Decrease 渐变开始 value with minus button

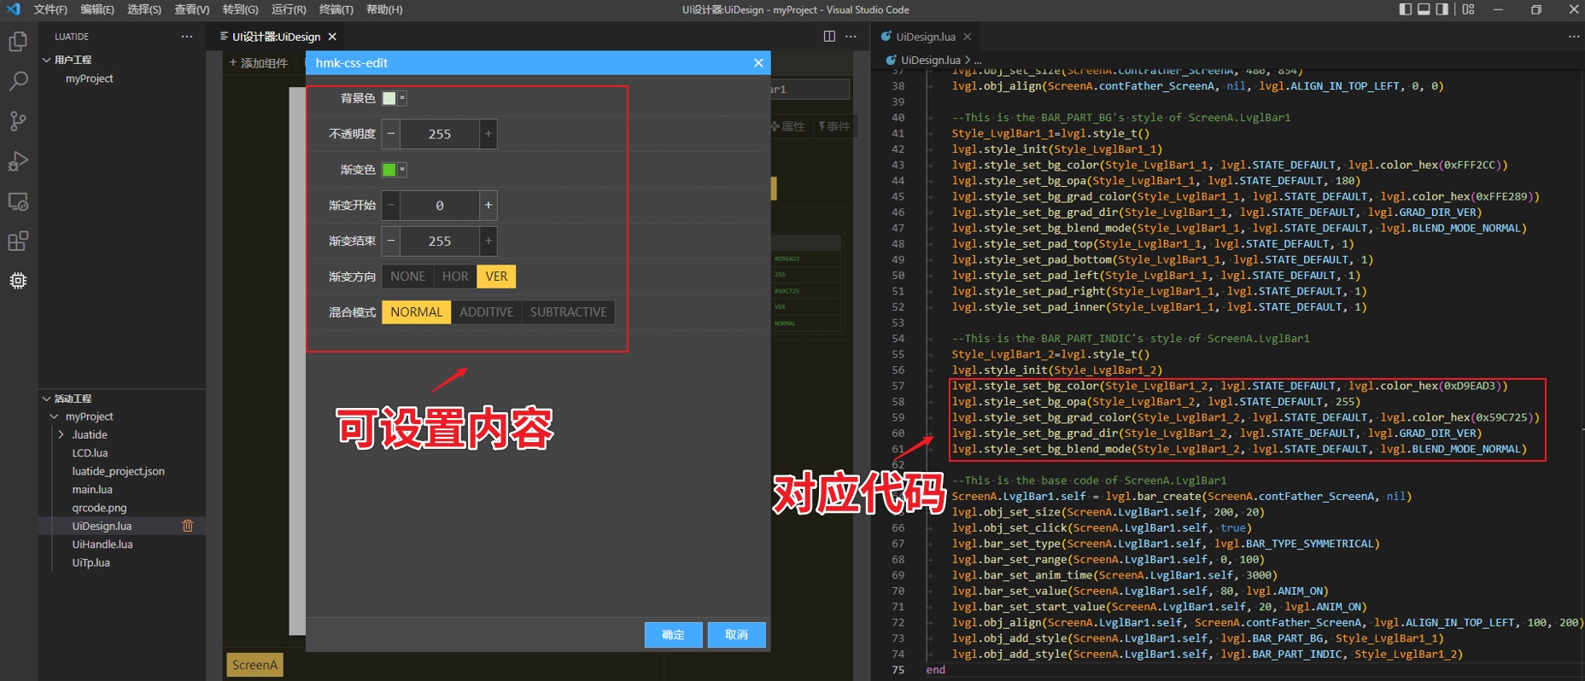[x=391, y=205]
